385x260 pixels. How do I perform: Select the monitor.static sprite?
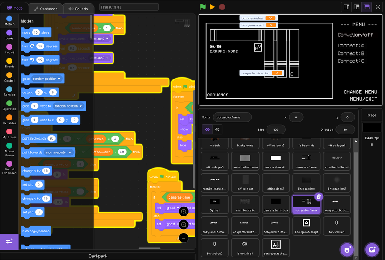[245, 204]
